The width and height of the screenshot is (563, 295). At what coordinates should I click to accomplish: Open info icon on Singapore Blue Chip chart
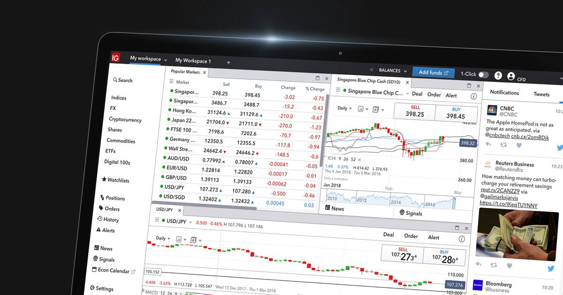coord(473,96)
